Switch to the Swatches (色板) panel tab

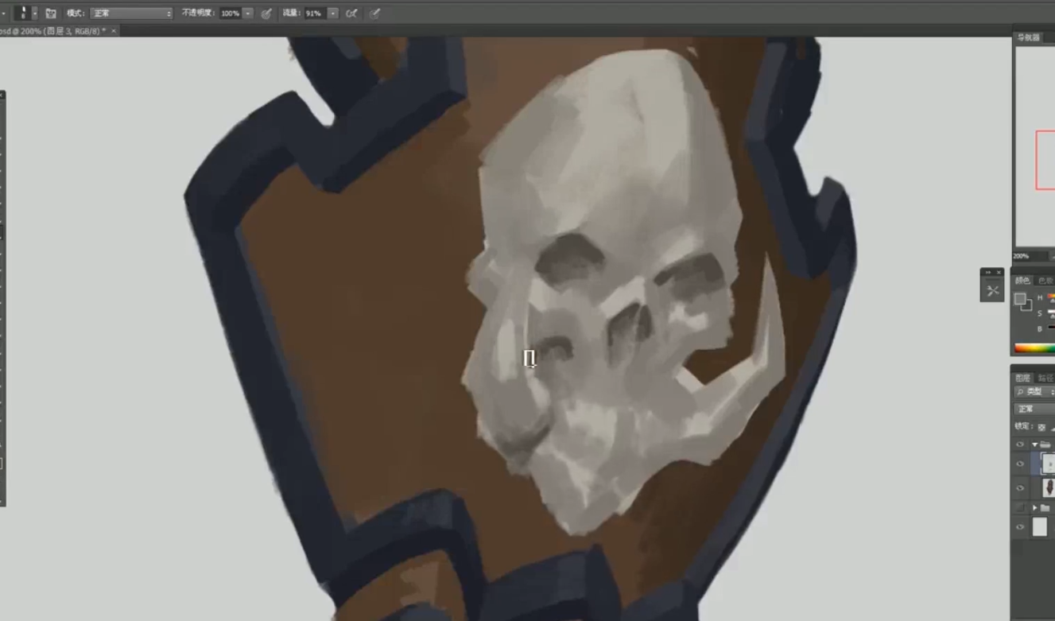point(1045,281)
